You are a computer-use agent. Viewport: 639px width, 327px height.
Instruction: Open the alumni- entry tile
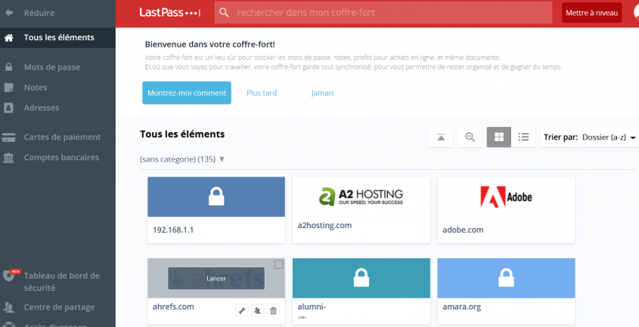click(x=361, y=292)
